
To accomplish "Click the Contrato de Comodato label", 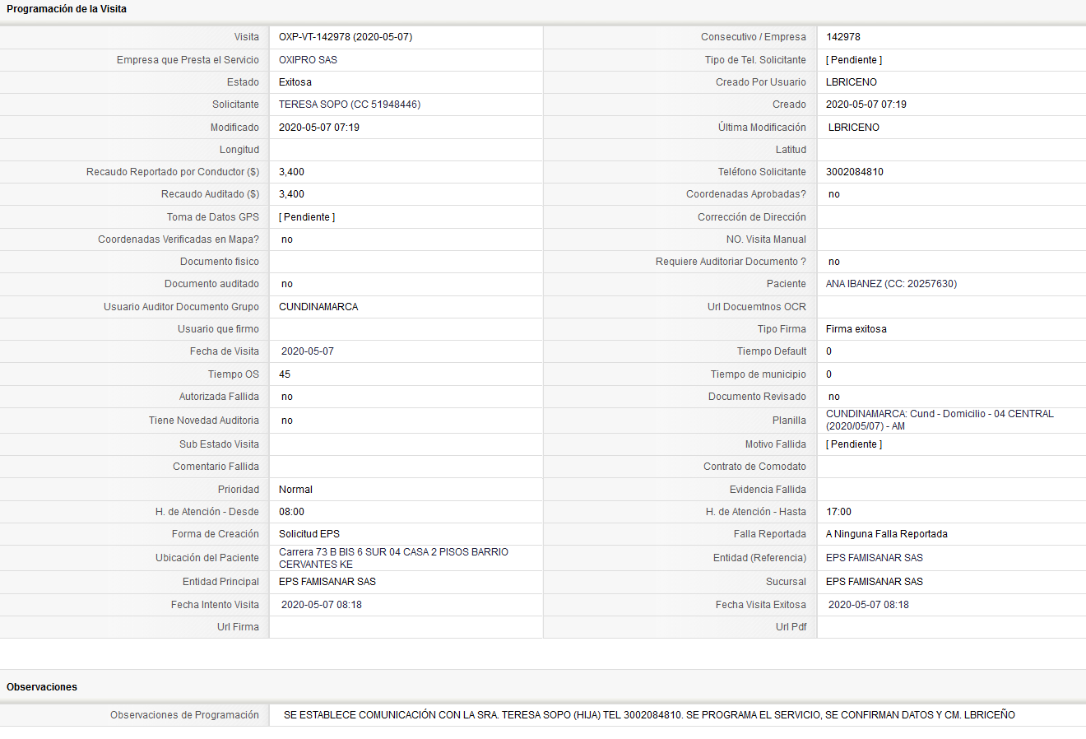I will click(x=754, y=467).
